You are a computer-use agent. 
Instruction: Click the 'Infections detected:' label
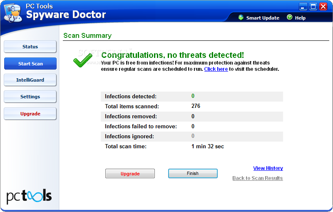(131, 97)
